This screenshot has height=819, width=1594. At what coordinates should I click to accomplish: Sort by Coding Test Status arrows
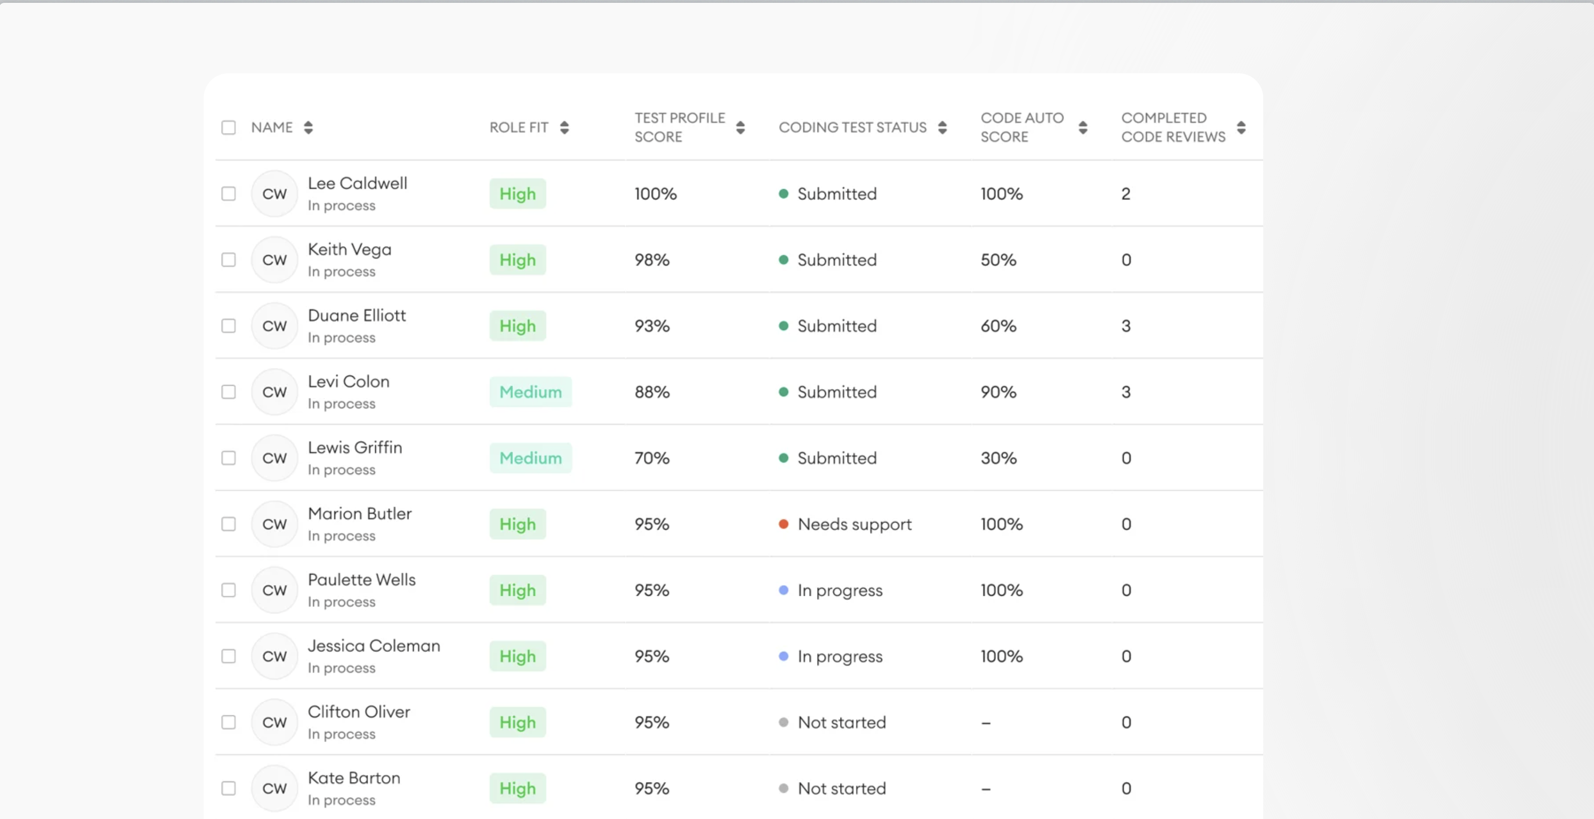pyautogui.click(x=942, y=127)
